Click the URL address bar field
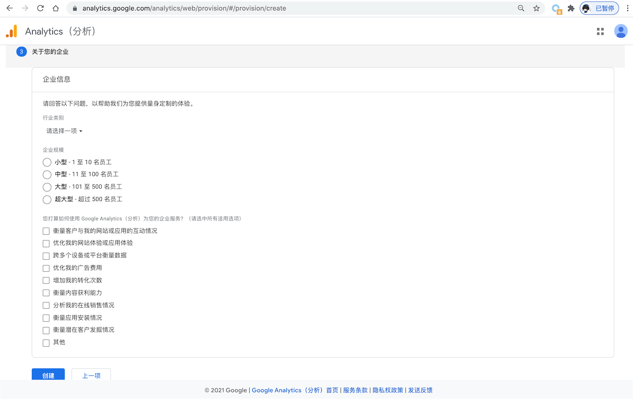This screenshot has width=633, height=399. (288, 8)
